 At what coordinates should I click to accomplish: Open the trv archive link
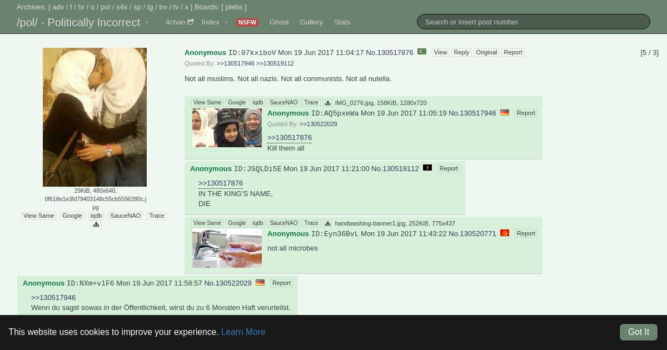coord(163,7)
